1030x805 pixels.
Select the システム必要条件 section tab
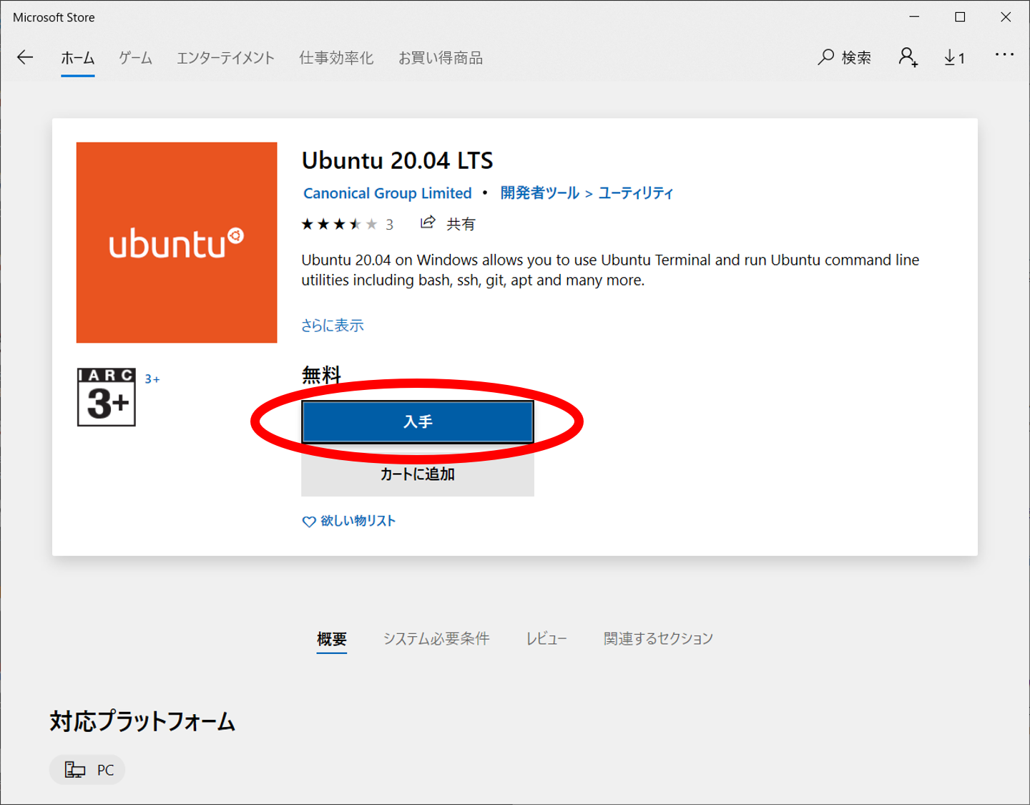436,638
